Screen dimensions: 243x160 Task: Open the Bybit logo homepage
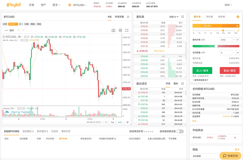point(14,5)
